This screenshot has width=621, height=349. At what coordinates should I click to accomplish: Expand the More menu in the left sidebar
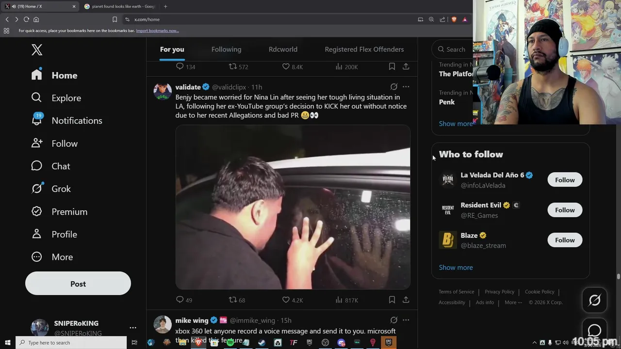point(52,257)
